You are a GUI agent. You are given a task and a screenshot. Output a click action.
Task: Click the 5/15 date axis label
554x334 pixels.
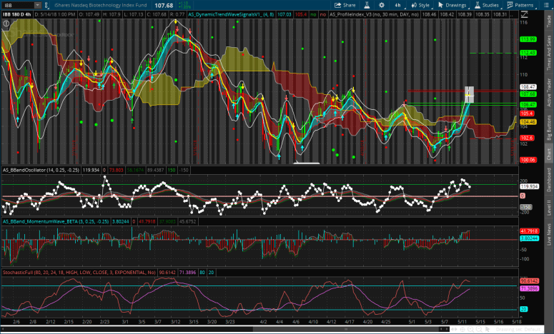(480, 322)
